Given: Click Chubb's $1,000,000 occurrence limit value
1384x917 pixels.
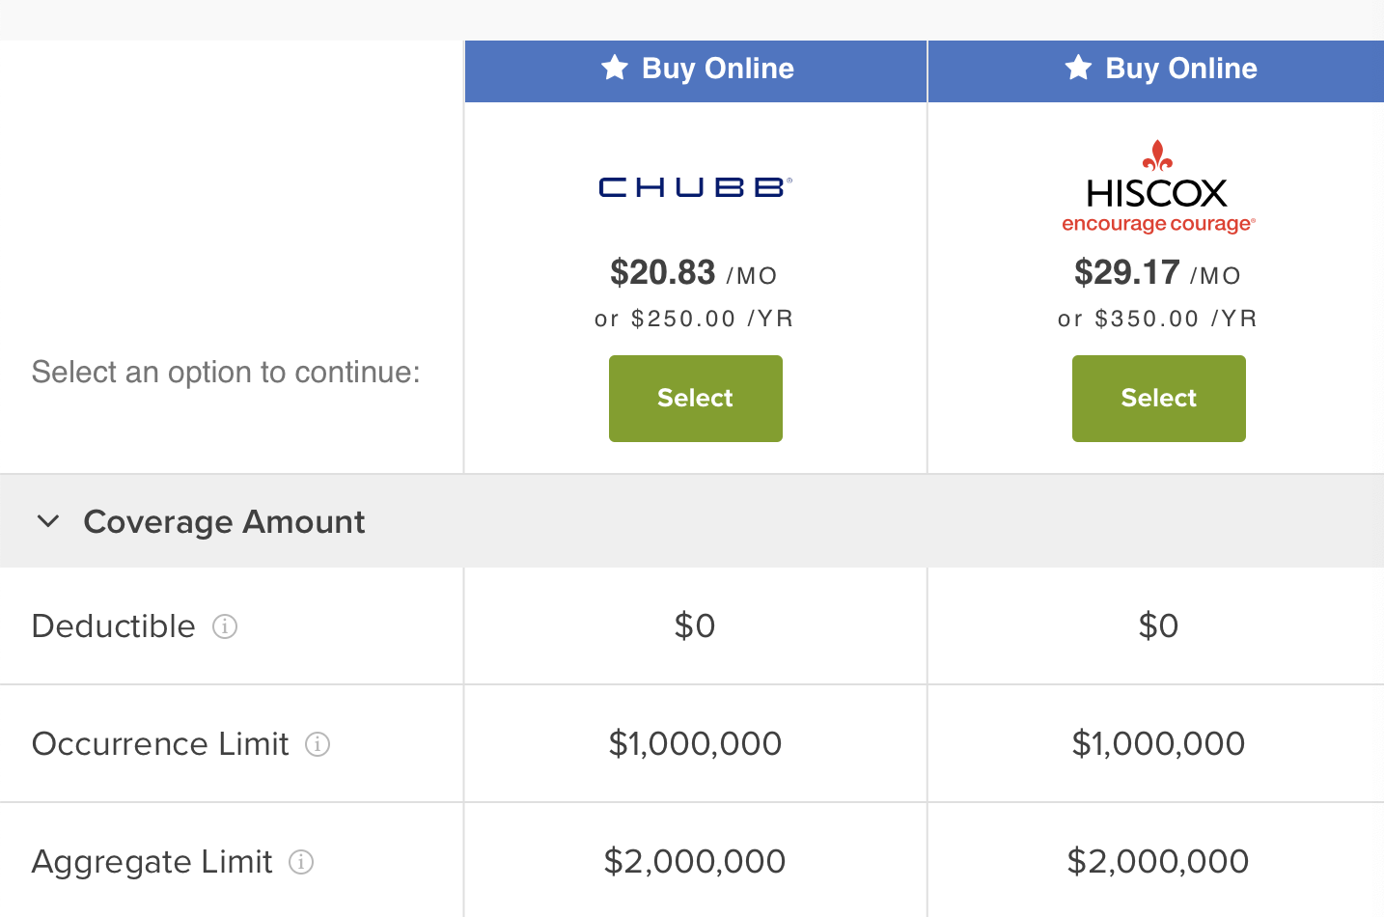Looking at the screenshot, I should pos(695,744).
